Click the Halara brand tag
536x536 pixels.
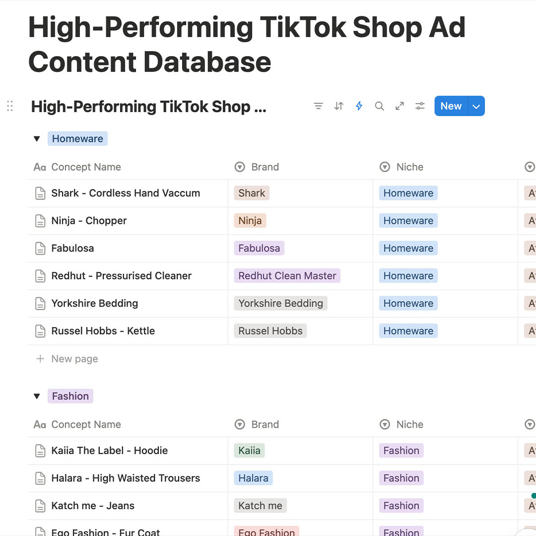coord(253,478)
